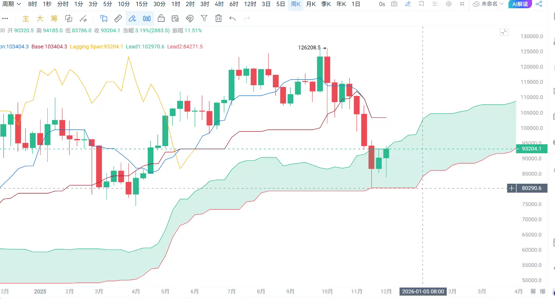The height and width of the screenshot is (299, 555).
Task: Click the trash icon to delete drawings
Action: tap(218, 19)
